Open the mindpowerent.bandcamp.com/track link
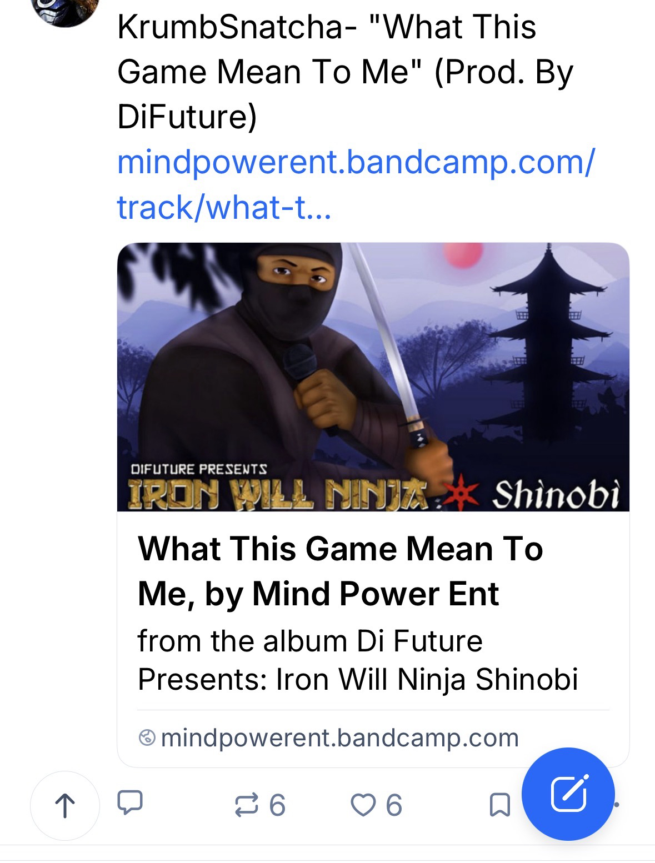The width and height of the screenshot is (655, 863). coord(356,184)
